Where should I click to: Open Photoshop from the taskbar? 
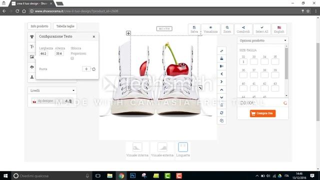coord(133,175)
